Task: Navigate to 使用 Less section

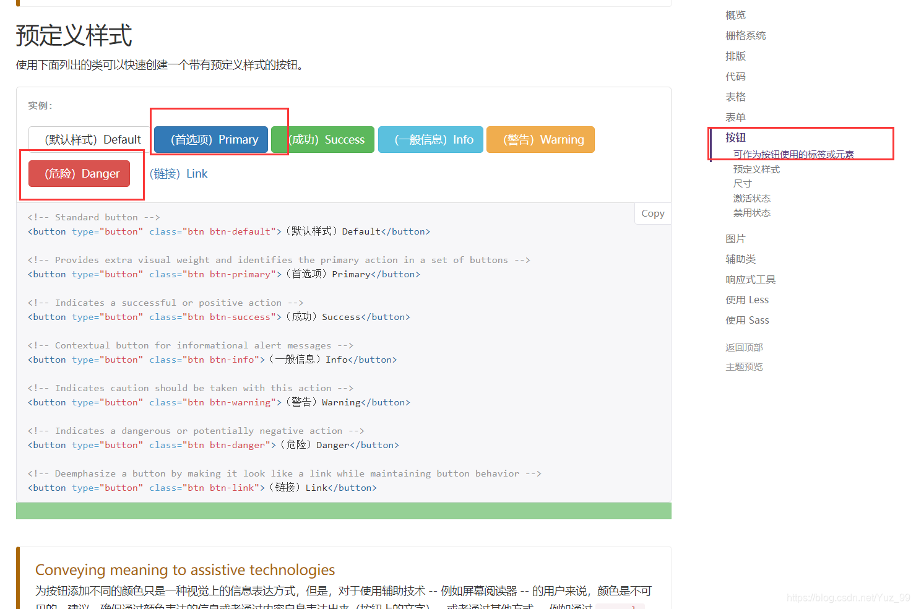Action: tap(747, 300)
